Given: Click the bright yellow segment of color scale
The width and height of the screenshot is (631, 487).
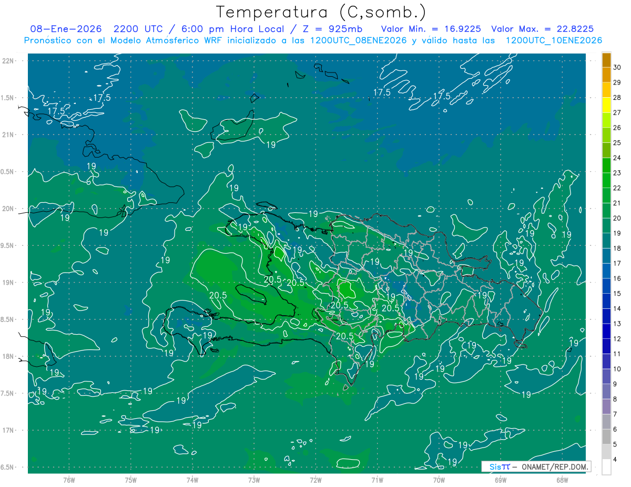Looking at the screenshot, I should pos(606,105).
